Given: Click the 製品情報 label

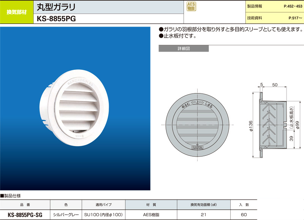Looking at the screenshot, I should point(255,6).
